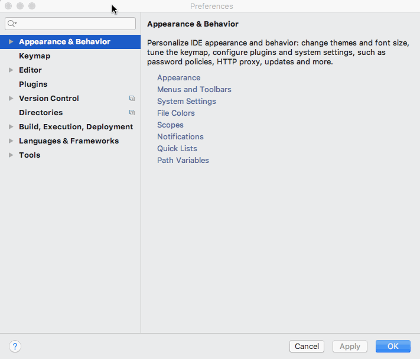The width and height of the screenshot is (420, 359).
Task: Expand the Languages & Frameworks arrow
Action: point(11,141)
